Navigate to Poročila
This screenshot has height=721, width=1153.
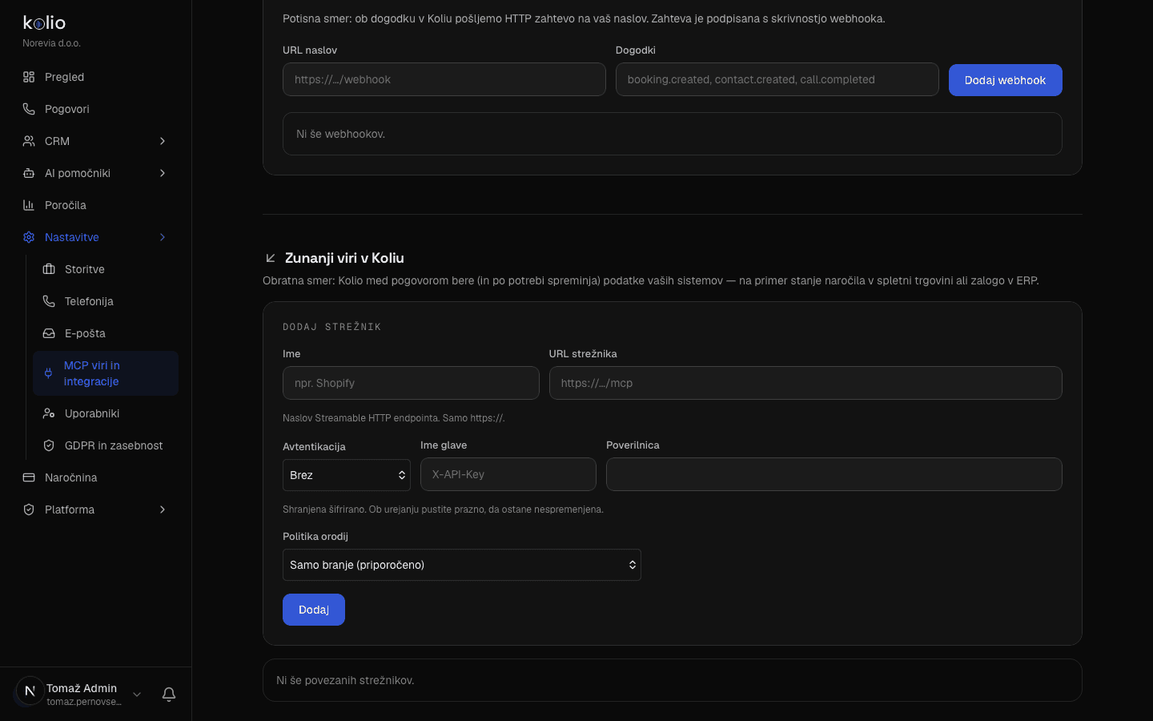pos(96,205)
